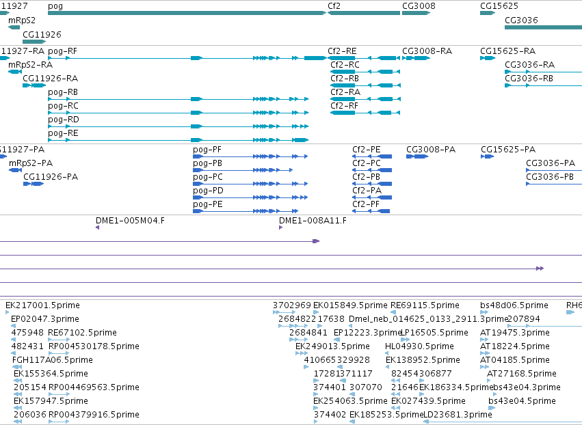This screenshot has width=582, height=425.
Task: Open the CG3008-PA protein label
Action: 431,150
